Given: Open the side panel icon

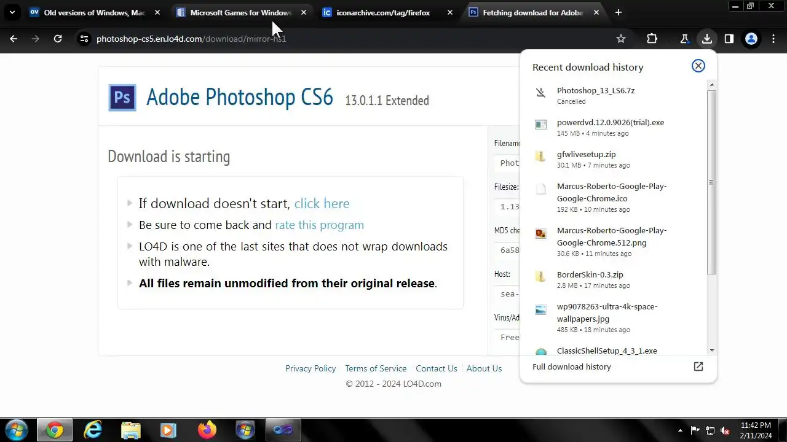Looking at the screenshot, I should (729, 39).
